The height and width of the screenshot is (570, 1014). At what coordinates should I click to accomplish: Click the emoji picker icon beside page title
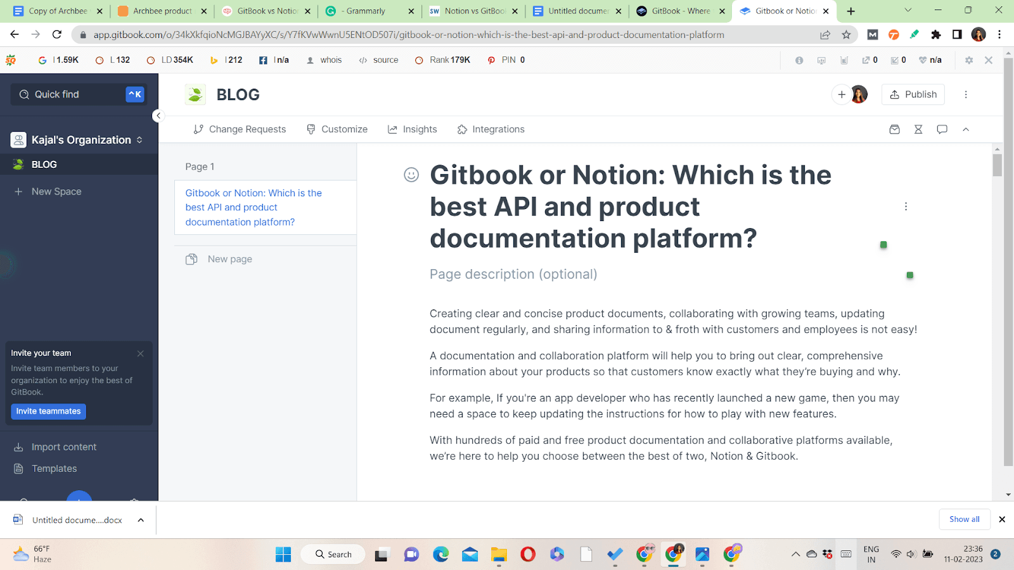pyautogui.click(x=411, y=175)
